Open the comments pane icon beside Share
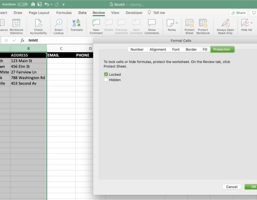Screen dimensions: 257x200 pos(254,13)
